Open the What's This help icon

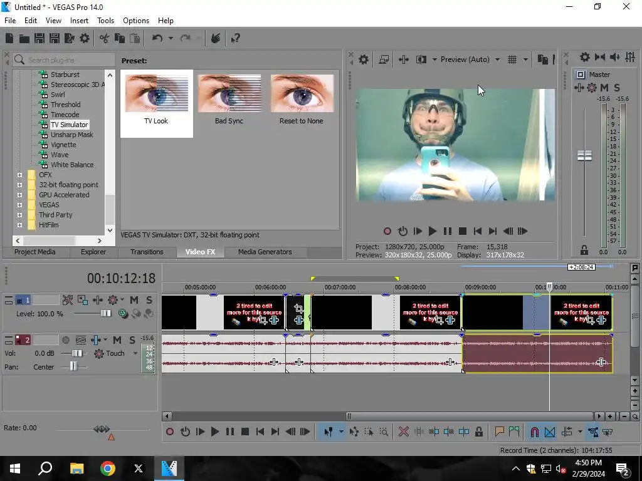pyautogui.click(x=236, y=38)
